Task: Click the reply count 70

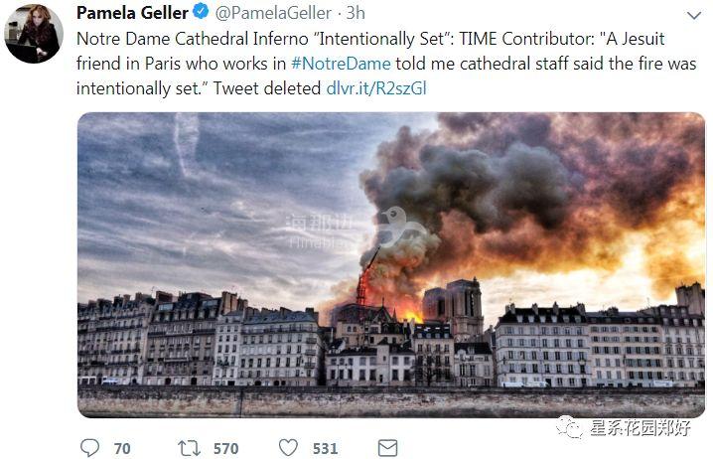Action: (122, 448)
